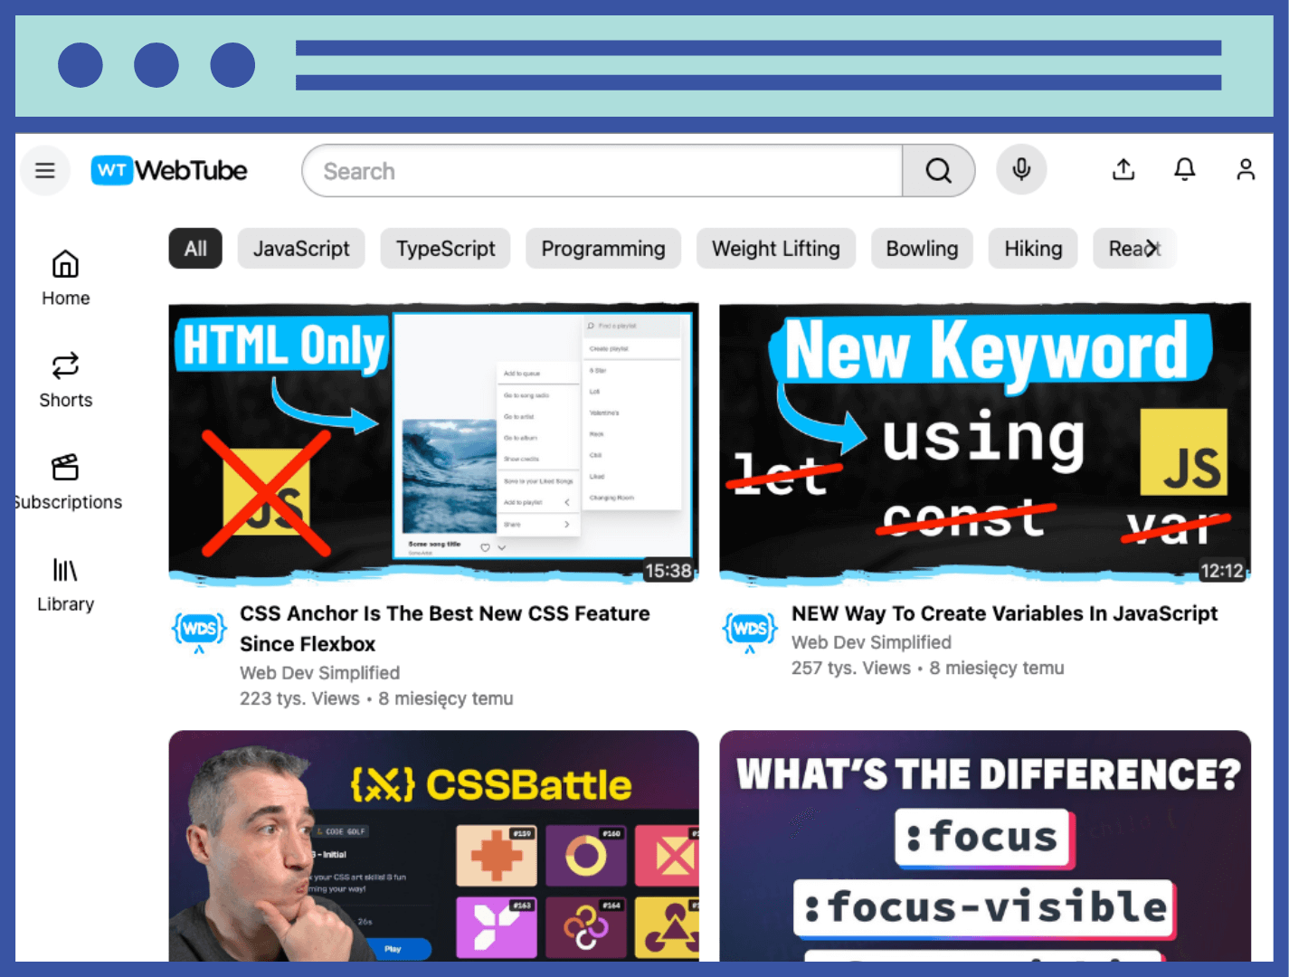Open Shorts from the sidebar
This screenshot has width=1289, height=977.
click(x=65, y=380)
